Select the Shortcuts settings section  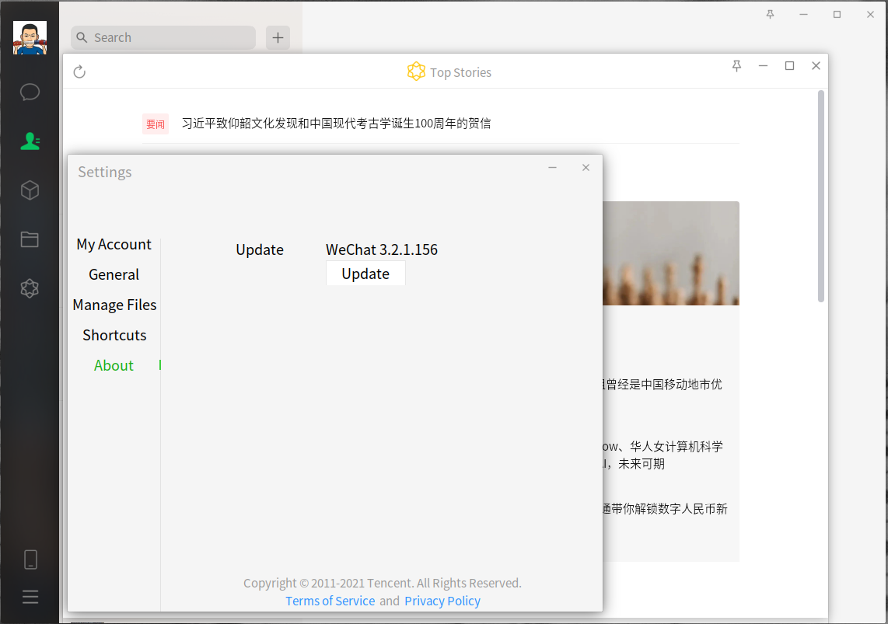(x=114, y=335)
